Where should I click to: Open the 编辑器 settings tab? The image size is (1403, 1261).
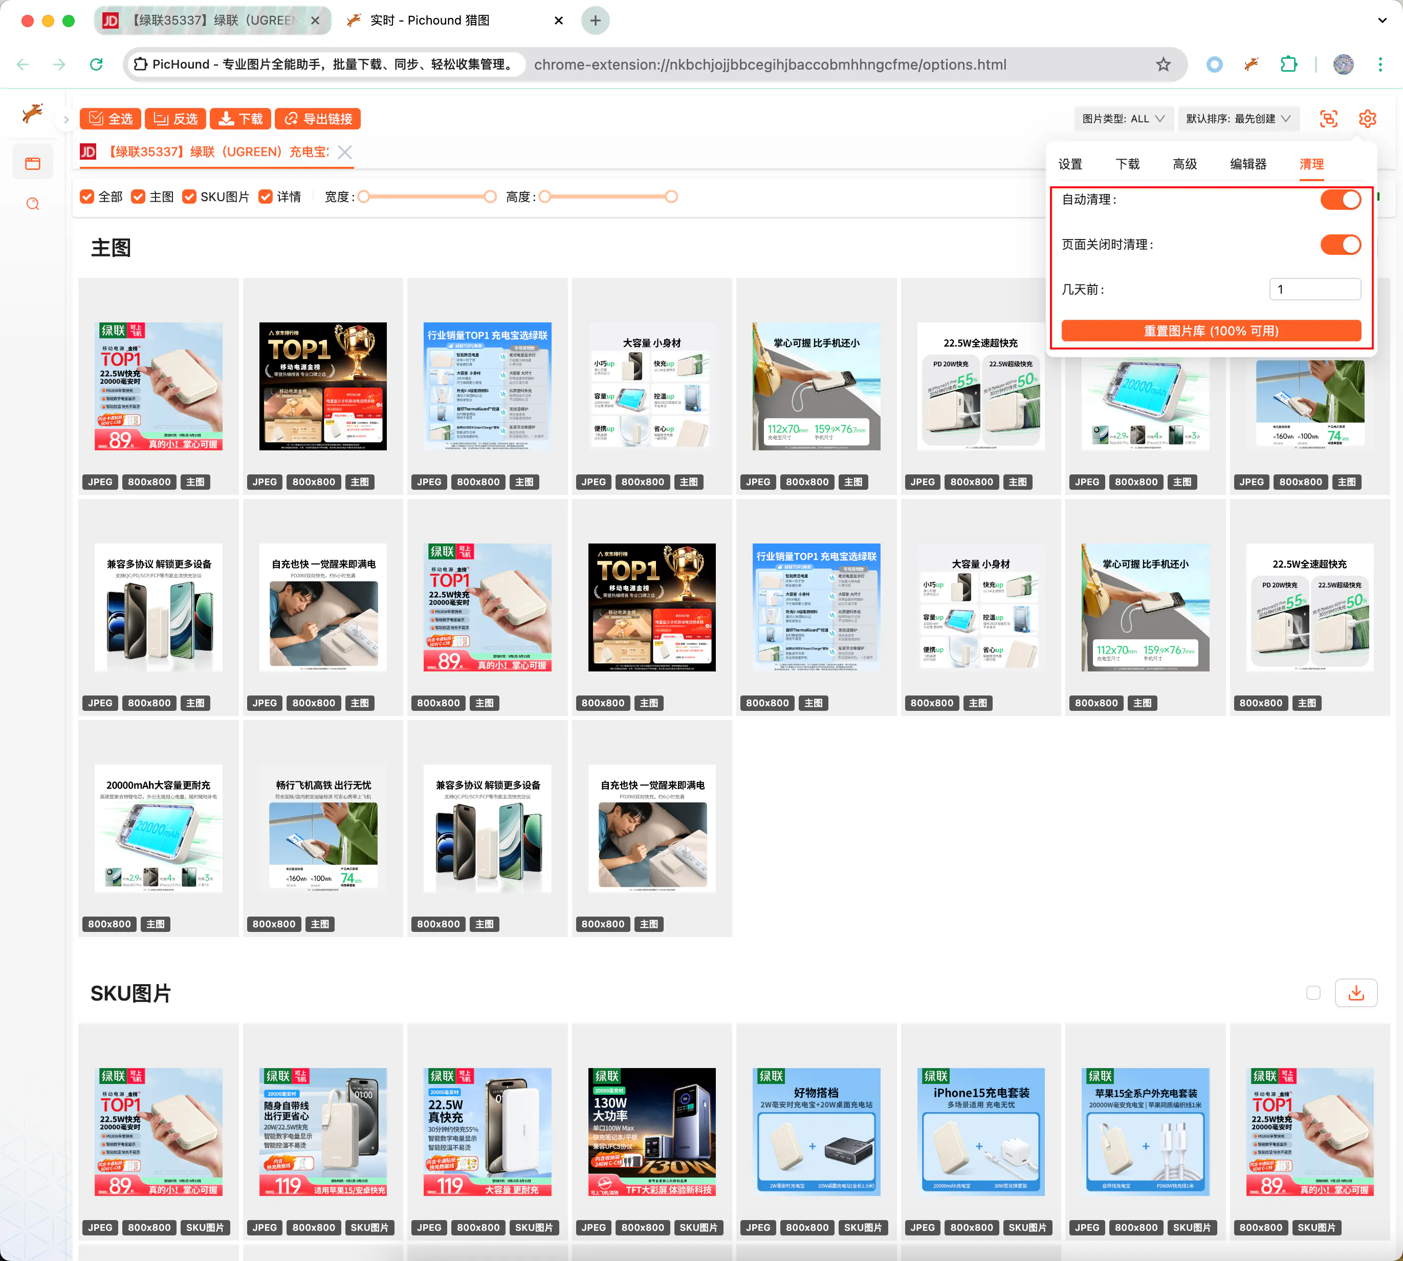[x=1248, y=164]
